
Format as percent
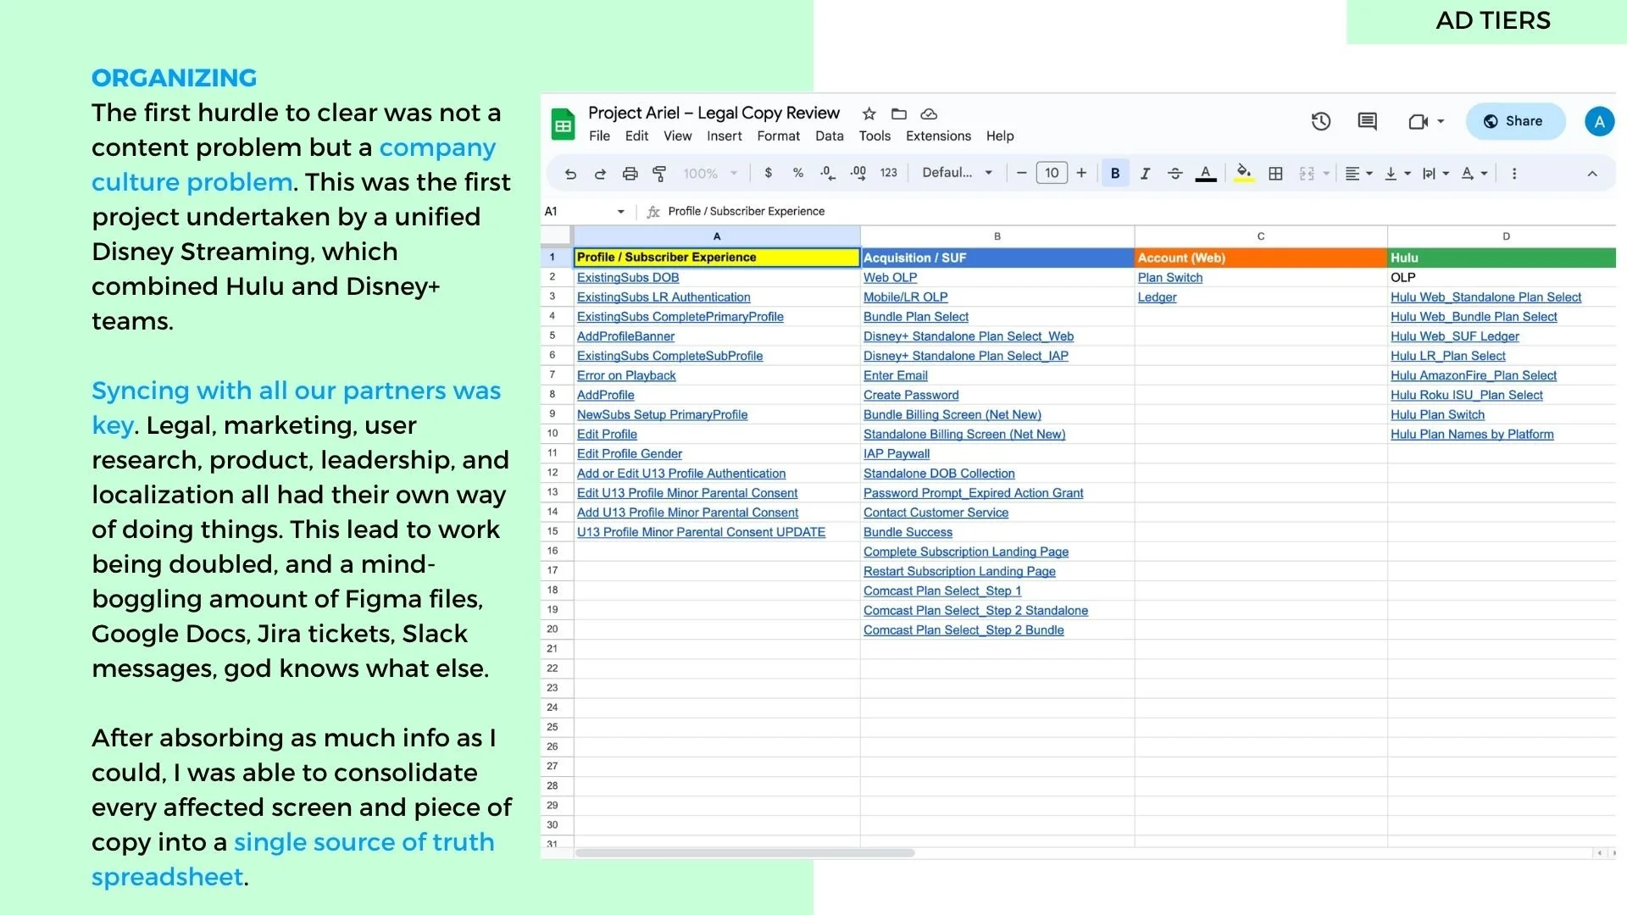click(x=798, y=173)
